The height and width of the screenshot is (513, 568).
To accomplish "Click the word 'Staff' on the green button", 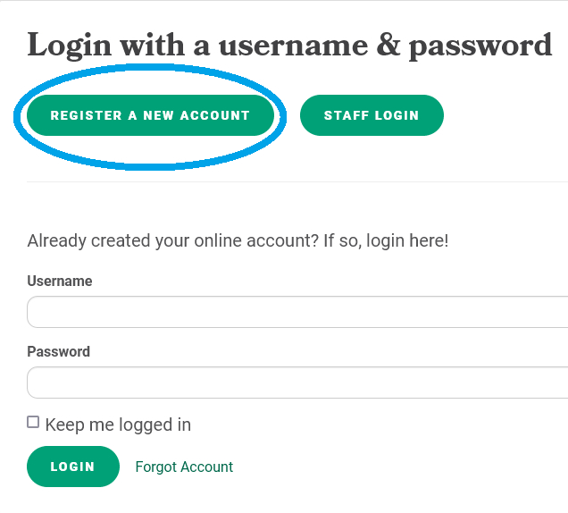I will click(344, 115).
